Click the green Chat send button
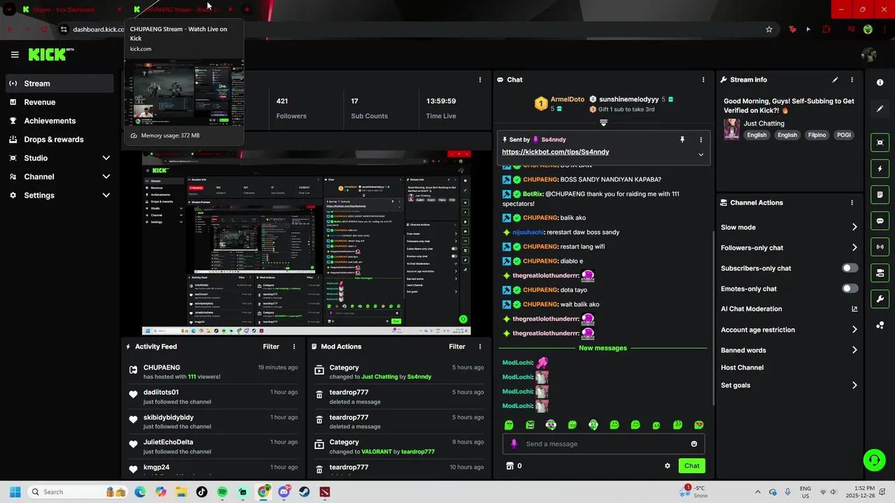The width and height of the screenshot is (895, 503). tap(692, 466)
